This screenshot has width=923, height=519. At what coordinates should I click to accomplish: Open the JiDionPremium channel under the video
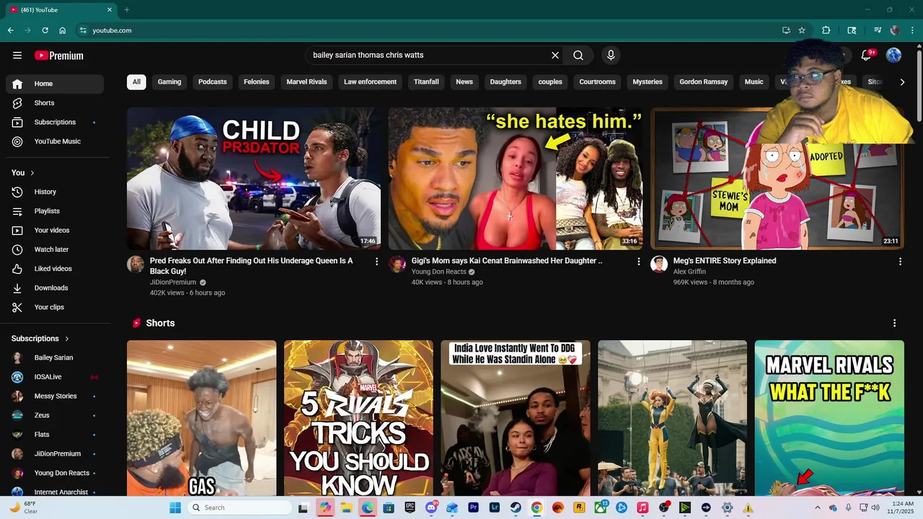pos(173,283)
